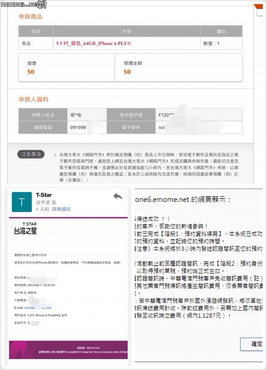Click the 申辦商品 section heading

pyautogui.click(x=30, y=17)
